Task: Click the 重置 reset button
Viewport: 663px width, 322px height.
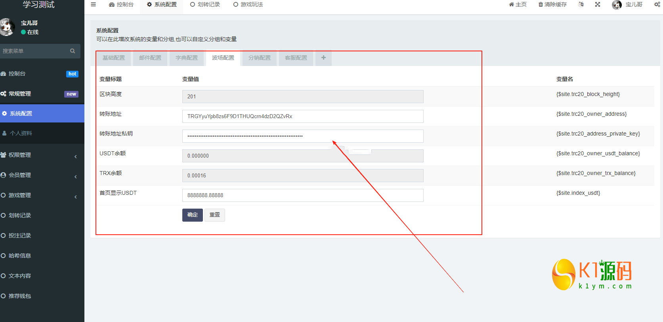Action: 215,215
